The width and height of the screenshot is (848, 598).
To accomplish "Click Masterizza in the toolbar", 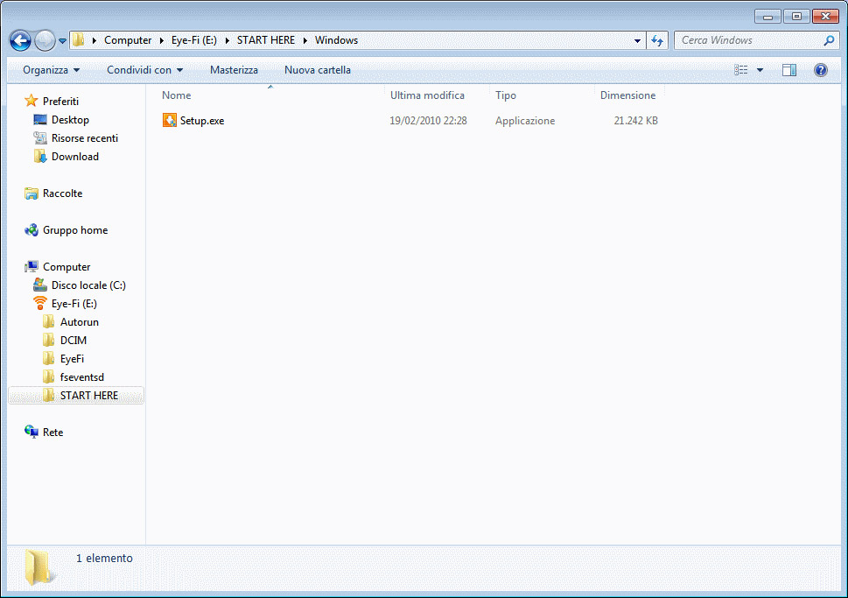I will tap(234, 70).
